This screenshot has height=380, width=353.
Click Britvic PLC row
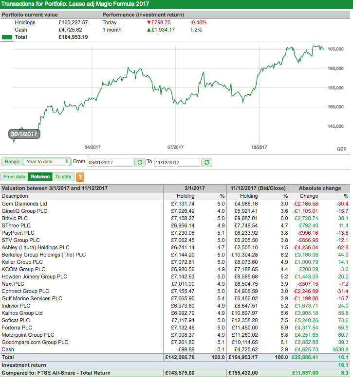coord(175,218)
